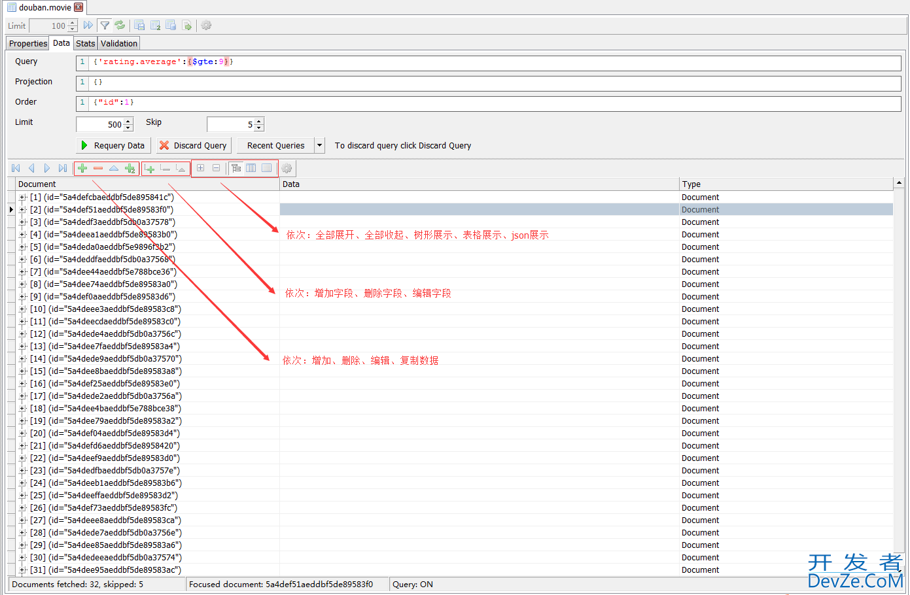Click the Data column header
This screenshot has height=595, width=910.
pos(480,184)
